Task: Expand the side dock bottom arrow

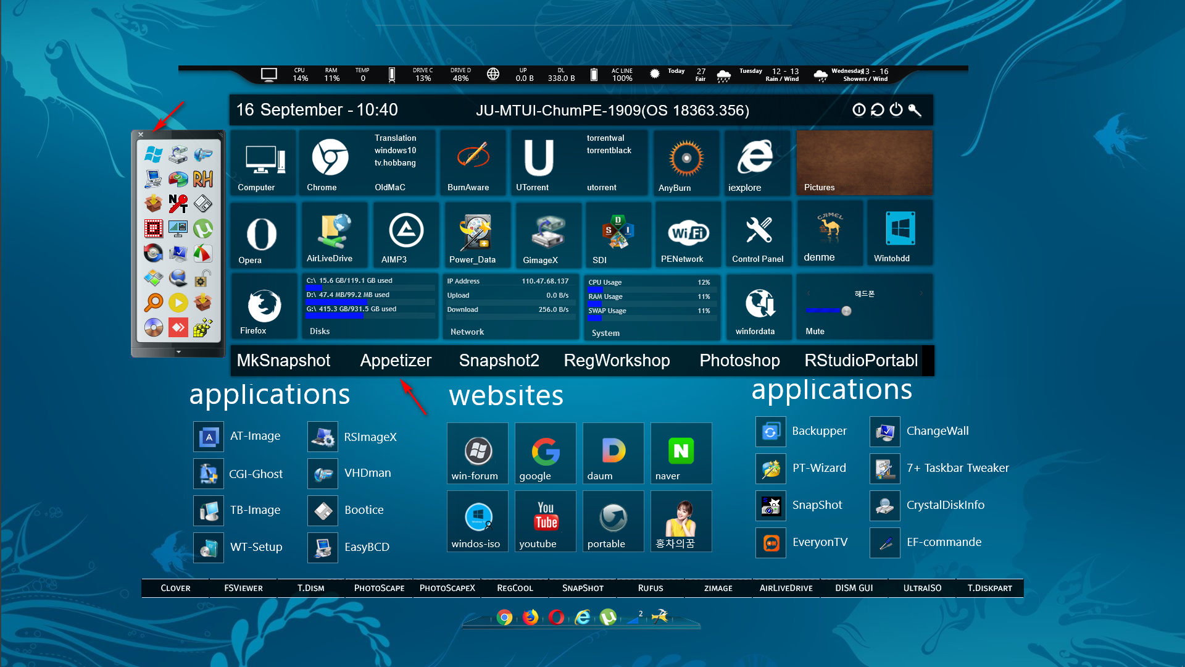Action: (178, 352)
